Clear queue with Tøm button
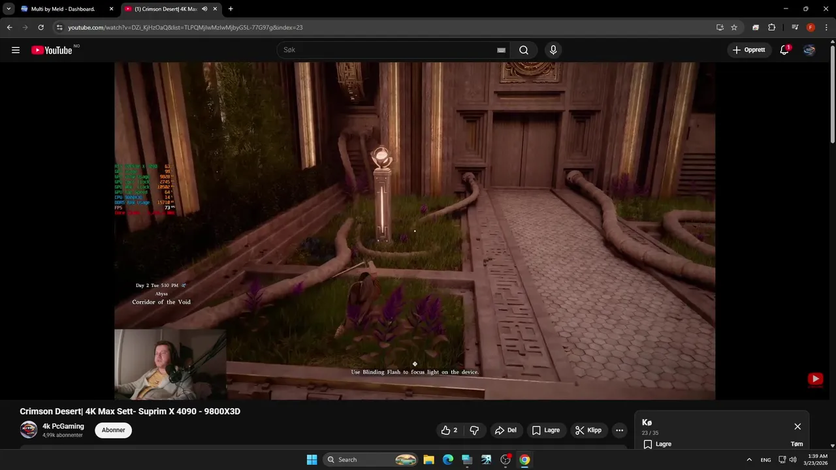This screenshot has height=470, width=836. click(797, 444)
